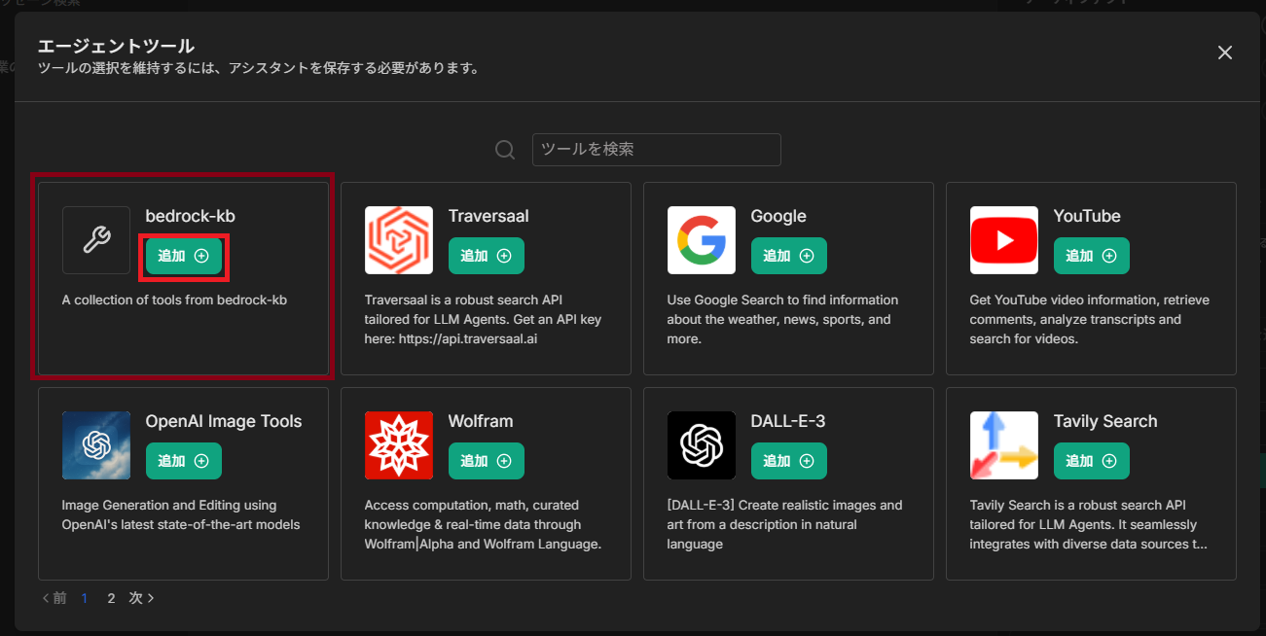Add the DALL-E-3 tool
The width and height of the screenshot is (1266, 636).
coord(789,461)
